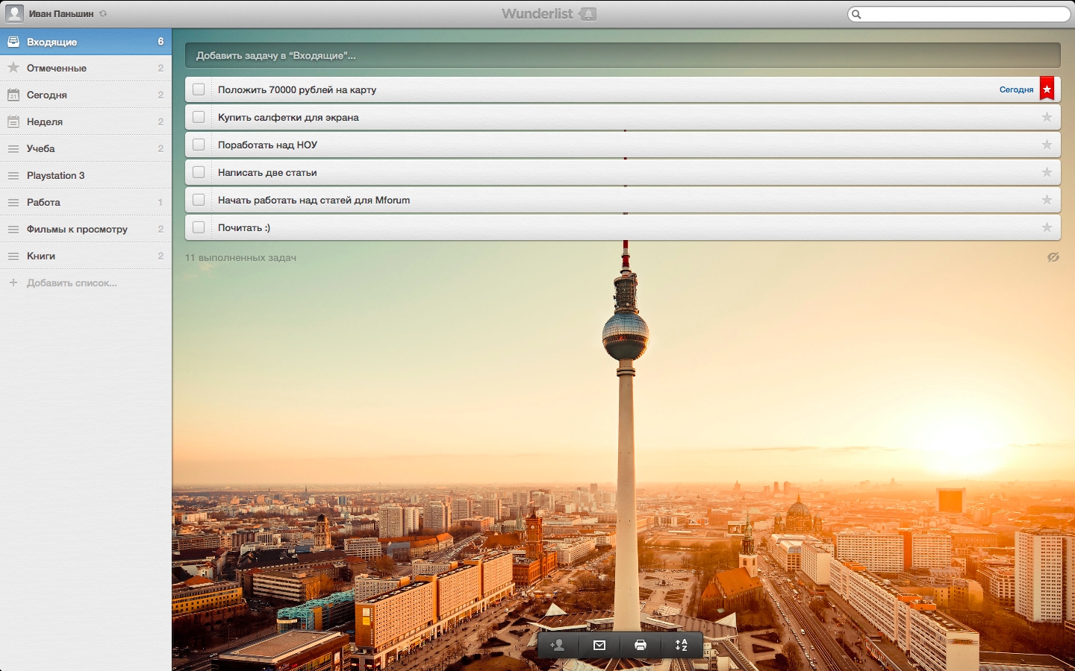
Task: Star the task "Купить салфетки для экрана"
Action: pyautogui.click(x=1047, y=117)
